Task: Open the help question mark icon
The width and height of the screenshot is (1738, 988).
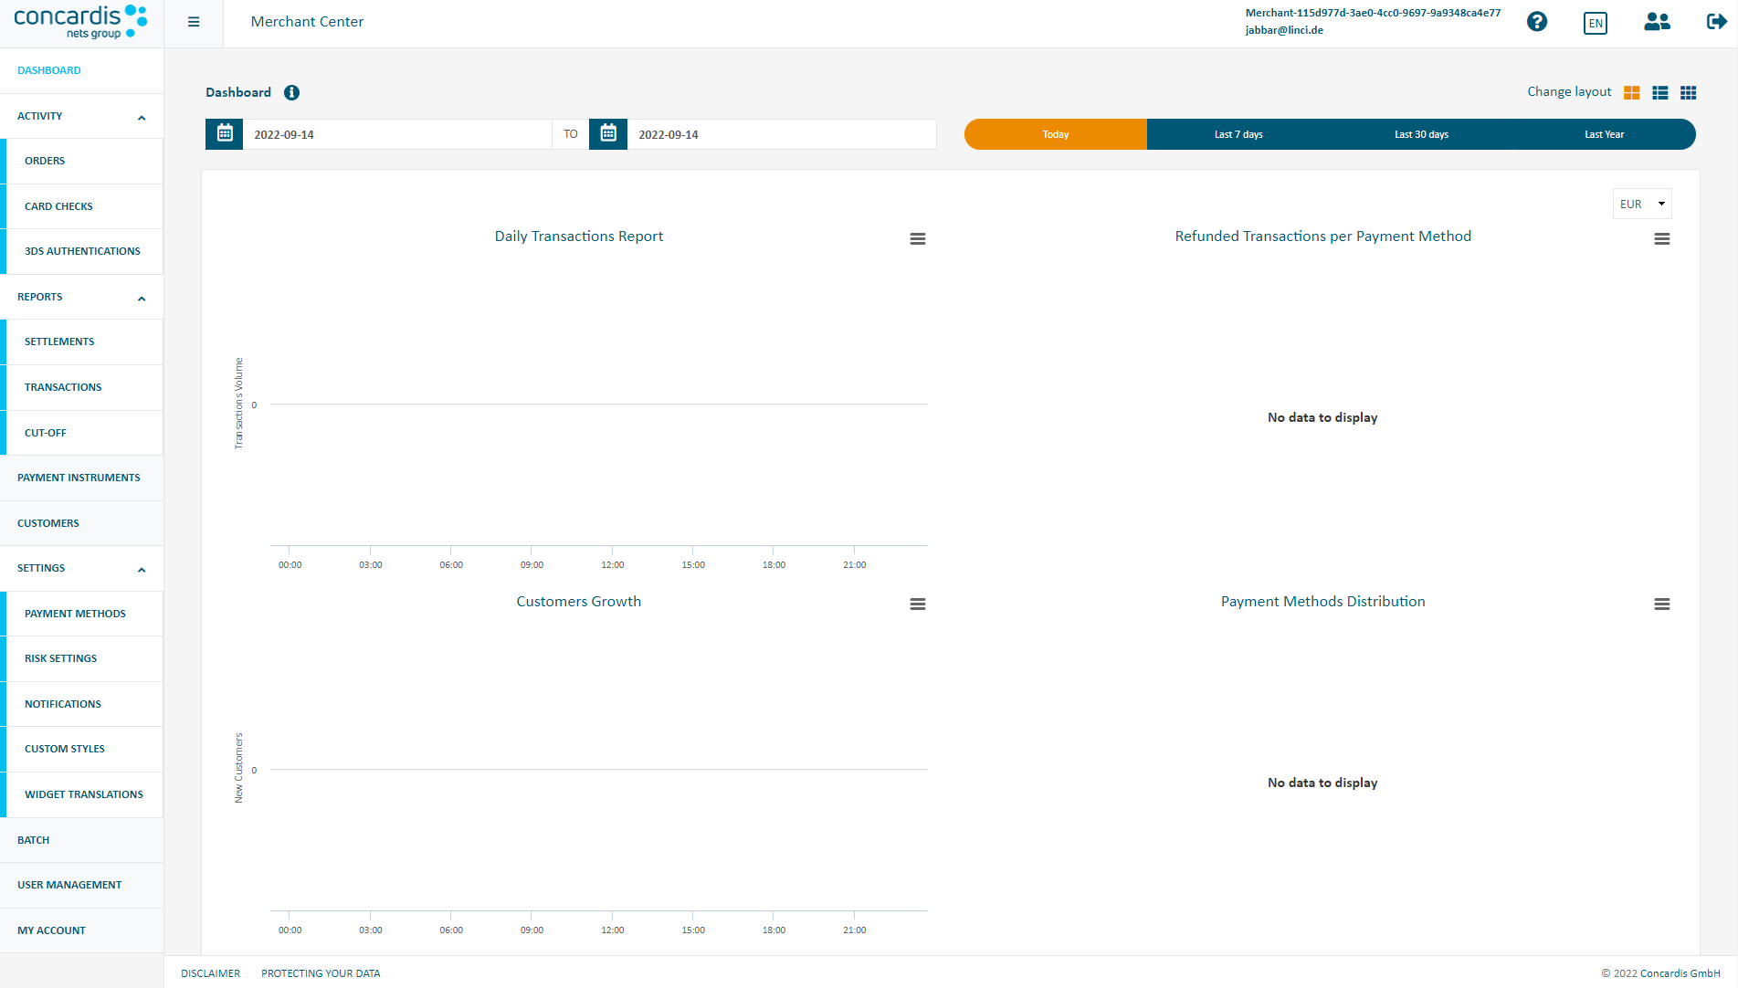Action: coord(1537,22)
